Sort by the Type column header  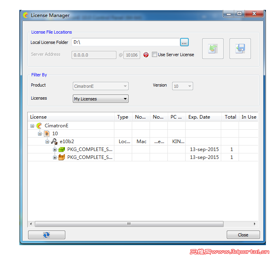click(123, 117)
